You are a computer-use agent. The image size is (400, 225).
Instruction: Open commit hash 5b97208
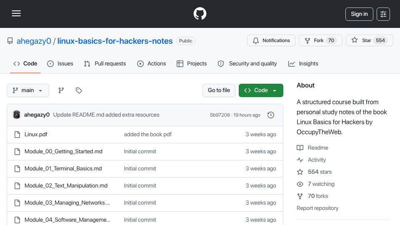click(x=220, y=115)
